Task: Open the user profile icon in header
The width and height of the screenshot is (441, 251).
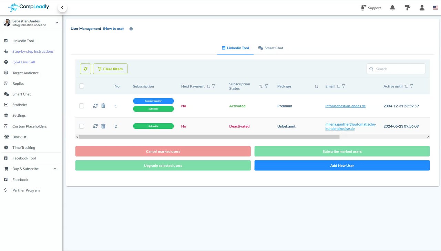Action: (x=422, y=8)
